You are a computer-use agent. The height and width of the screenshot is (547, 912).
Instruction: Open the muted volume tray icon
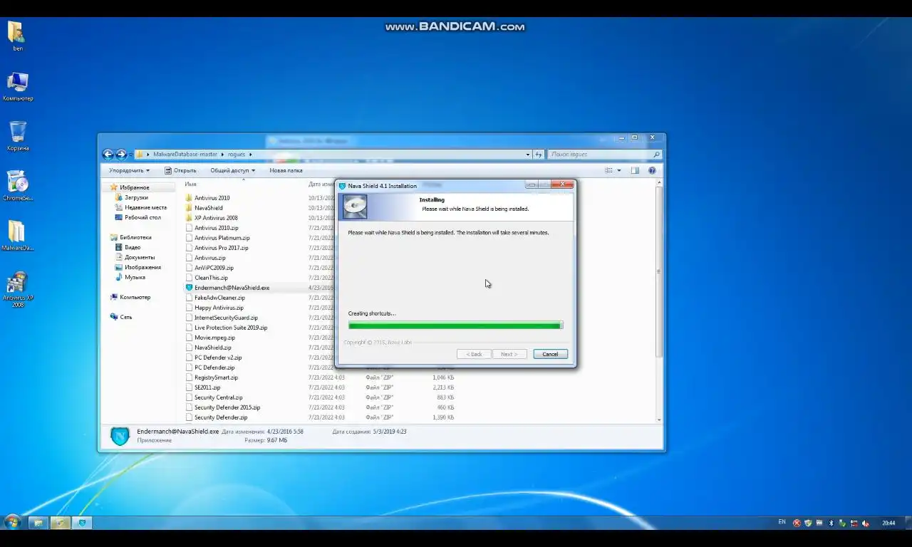[x=866, y=523]
